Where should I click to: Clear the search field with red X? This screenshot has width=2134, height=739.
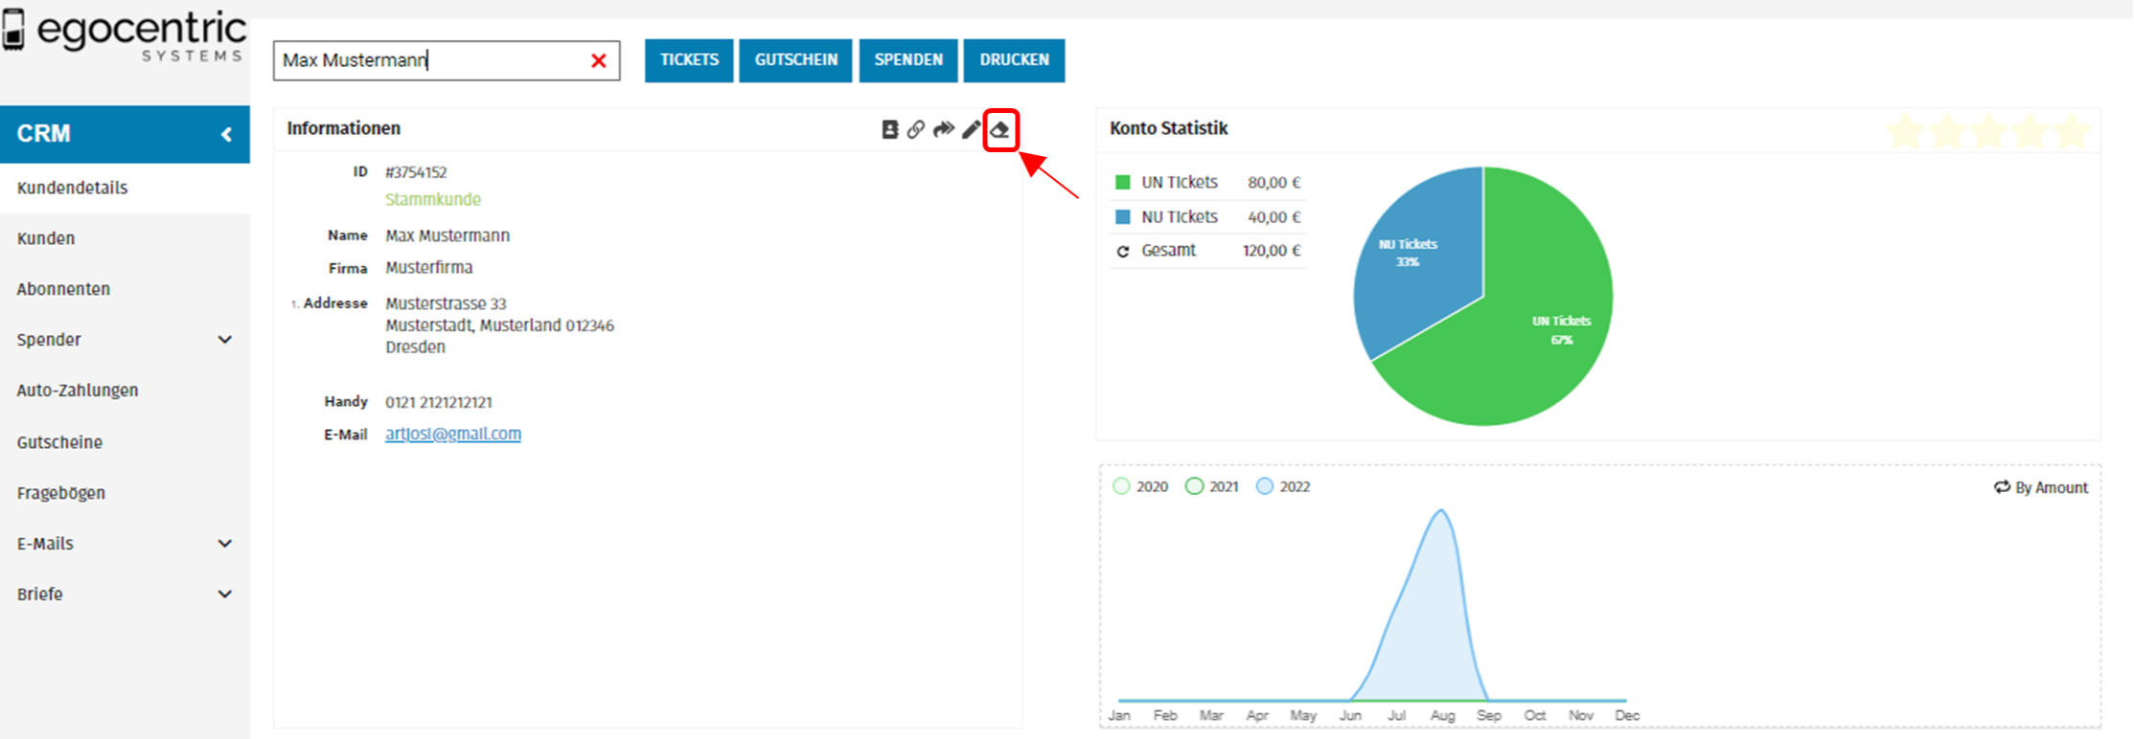(x=599, y=61)
